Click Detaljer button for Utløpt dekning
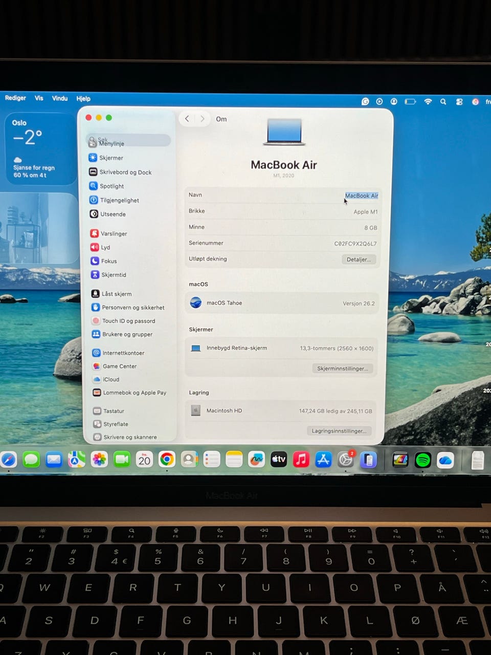This screenshot has height=655, width=491. click(x=359, y=259)
